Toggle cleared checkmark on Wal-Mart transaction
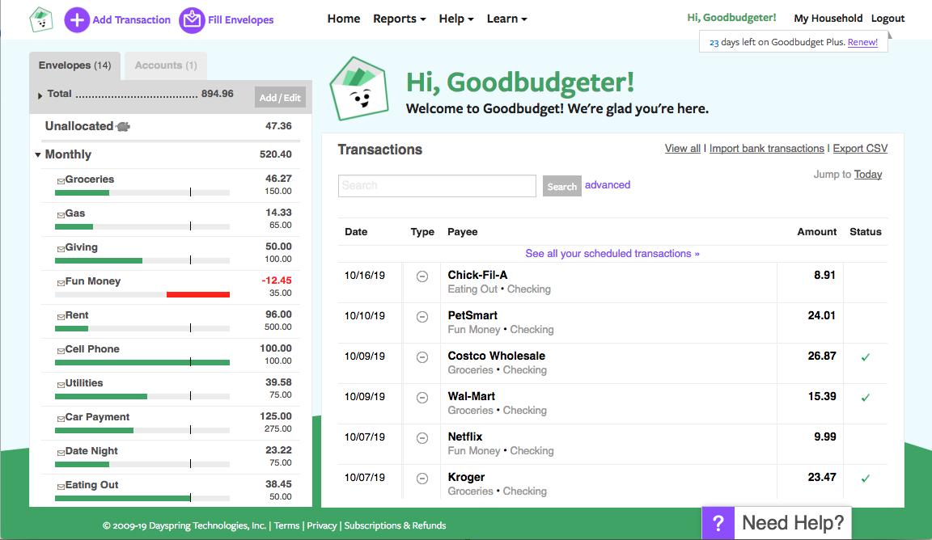 point(866,398)
